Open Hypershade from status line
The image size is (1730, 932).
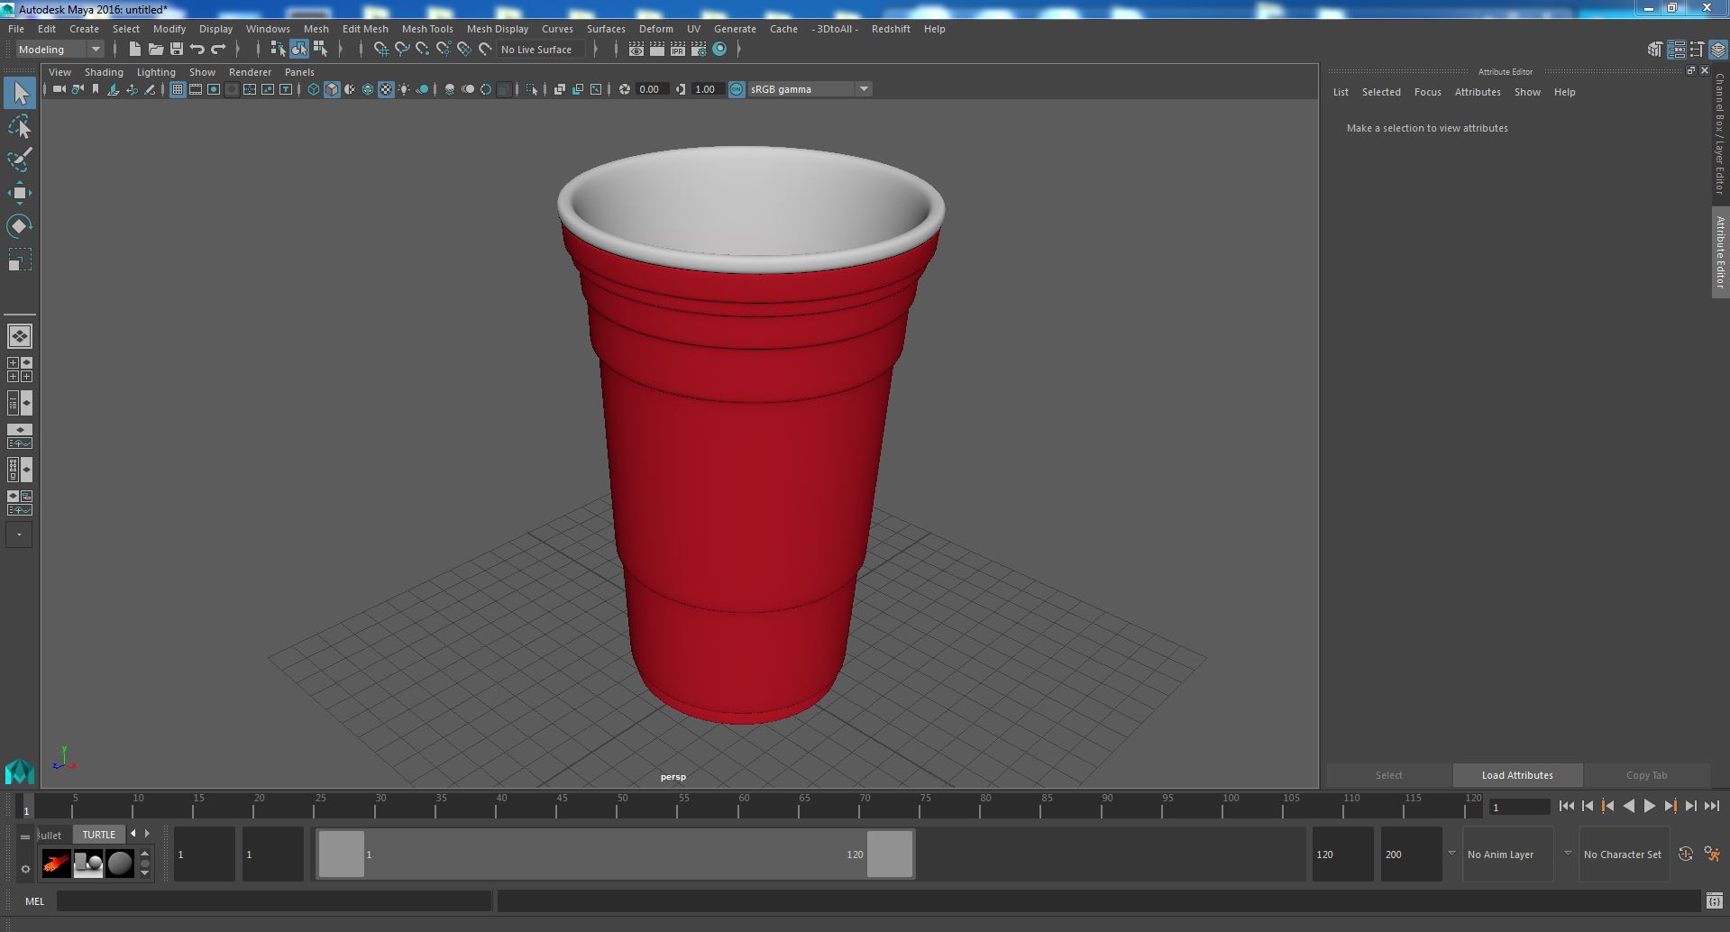coord(719,50)
